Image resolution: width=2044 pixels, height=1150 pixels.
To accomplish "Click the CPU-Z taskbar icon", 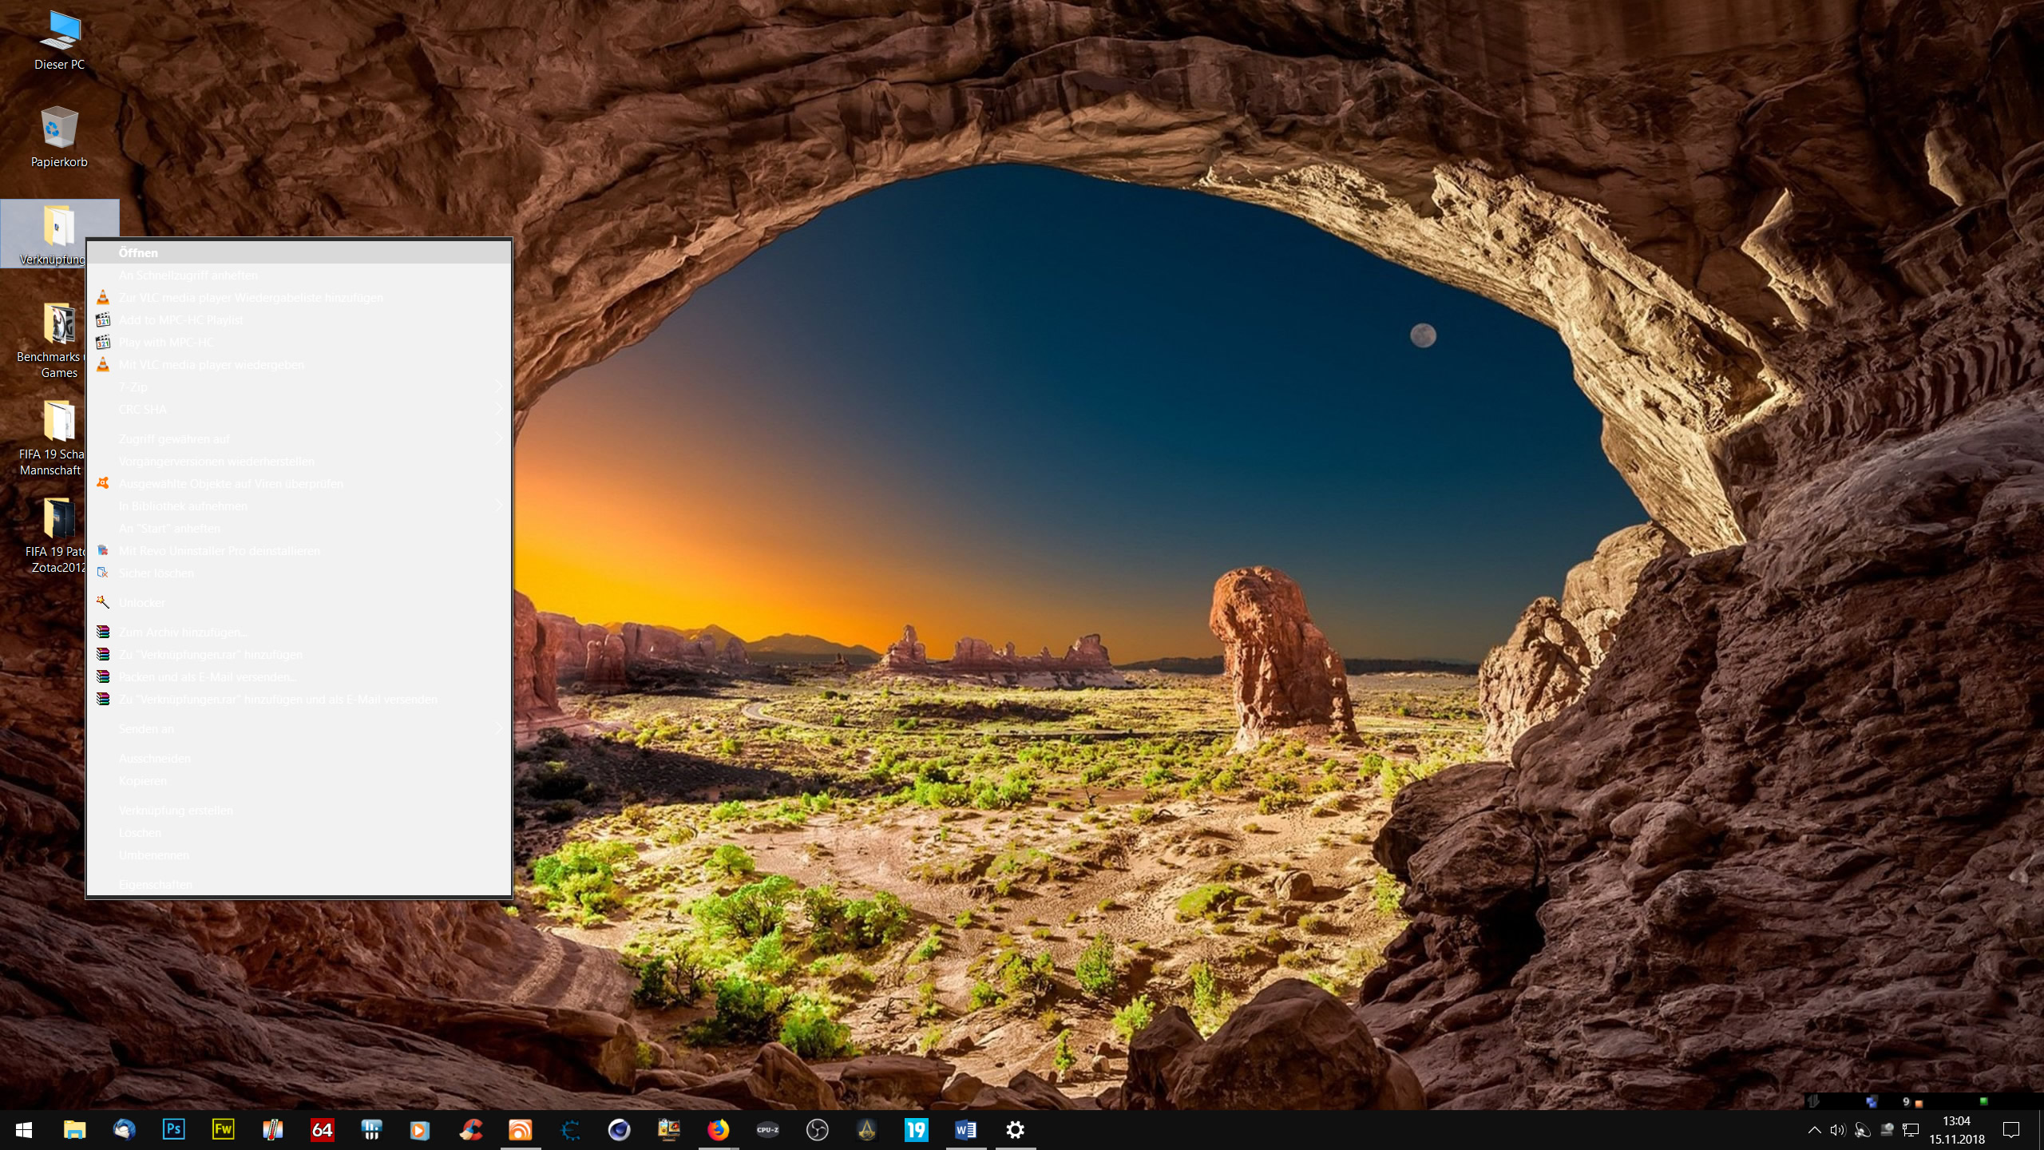I will tap(767, 1129).
